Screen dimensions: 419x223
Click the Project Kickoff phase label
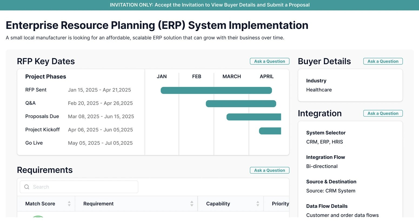tap(42, 130)
